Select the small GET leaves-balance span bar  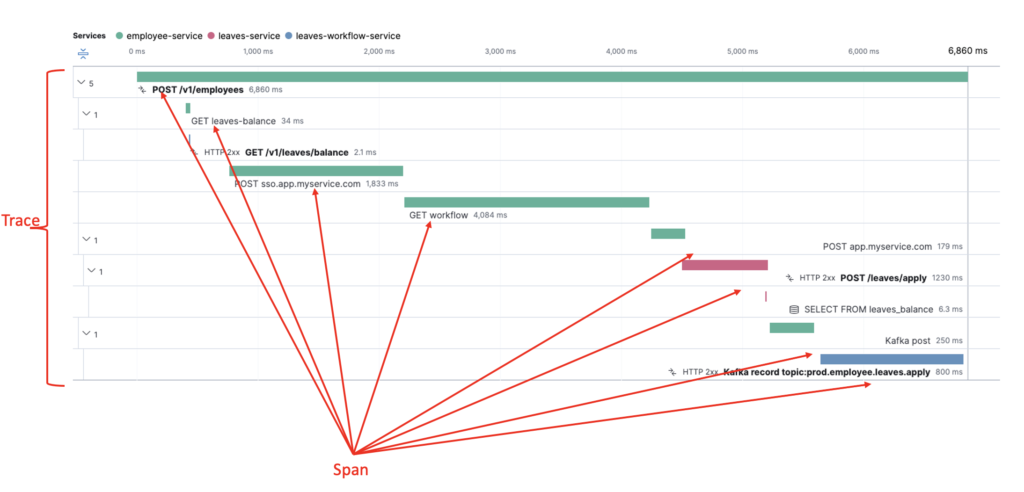pos(188,108)
